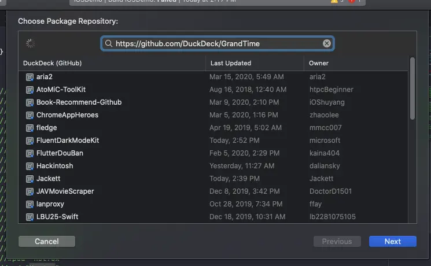This screenshot has height=266, width=431.
Task: Select the LBU25-Swift package icon
Action: tap(30, 217)
